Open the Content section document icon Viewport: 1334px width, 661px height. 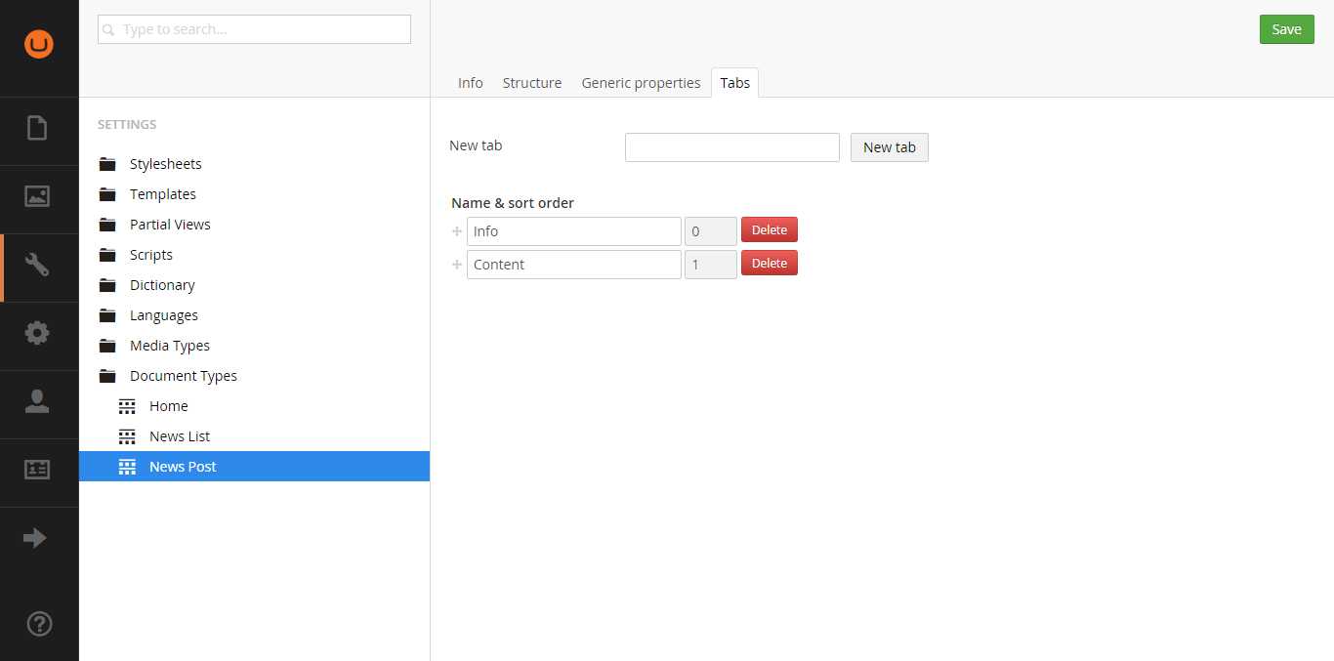[37, 128]
